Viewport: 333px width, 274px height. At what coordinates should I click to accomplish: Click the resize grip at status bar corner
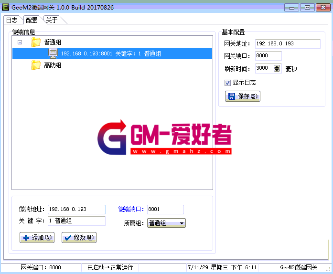click(x=328, y=269)
